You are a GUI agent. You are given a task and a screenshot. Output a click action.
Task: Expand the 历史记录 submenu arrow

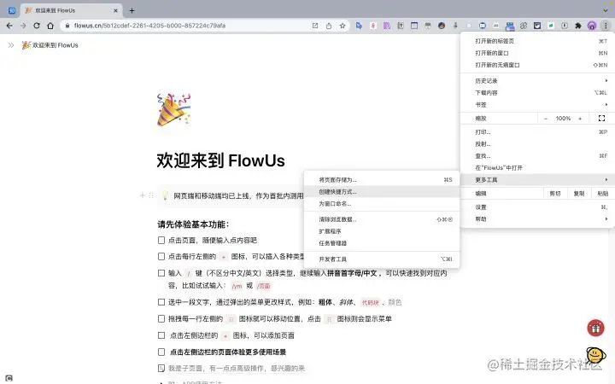click(x=606, y=81)
